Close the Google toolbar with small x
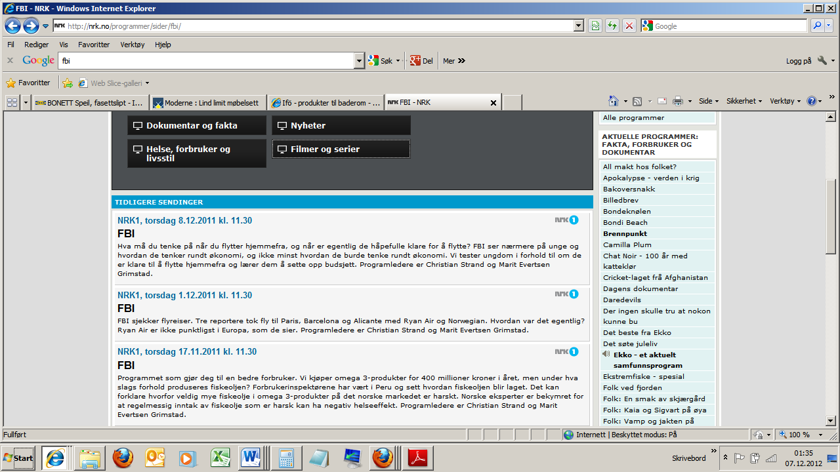This screenshot has height=472, width=840. 10,60
